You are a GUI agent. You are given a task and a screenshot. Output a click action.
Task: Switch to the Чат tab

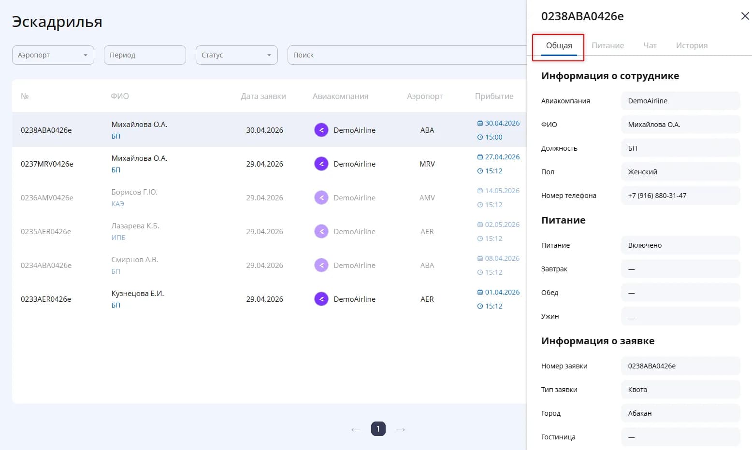tap(650, 45)
